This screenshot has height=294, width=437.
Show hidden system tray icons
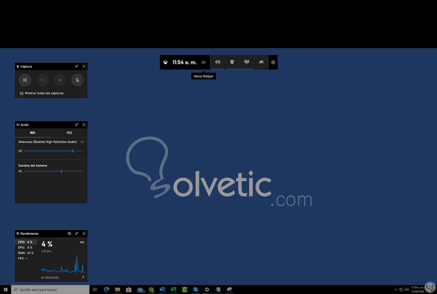click(396, 290)
